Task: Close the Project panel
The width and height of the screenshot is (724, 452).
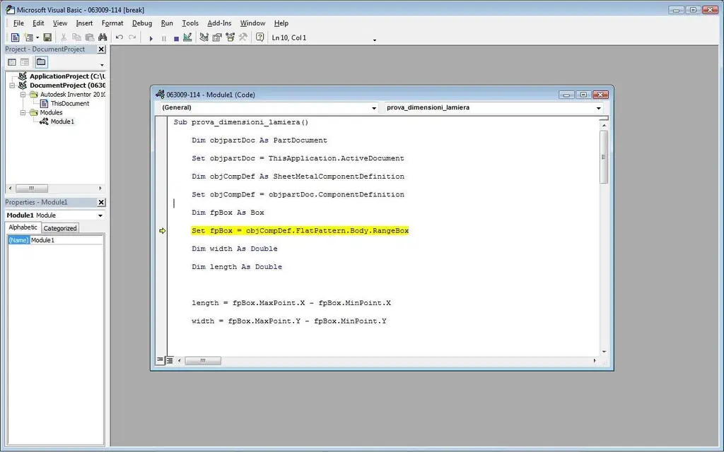Action: [x=101, y=49]
